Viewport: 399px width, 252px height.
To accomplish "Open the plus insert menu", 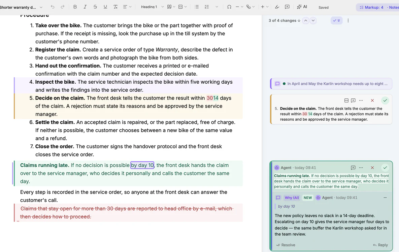I will [265, 7].
